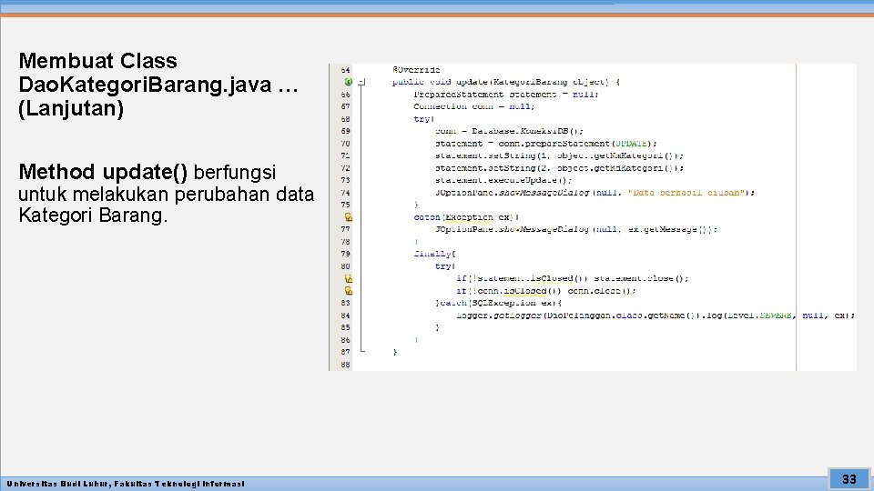Click the 'Logger.getLogger(DaoPelanggan...' line
Screen dimensions: 874x491
point(655,316)
